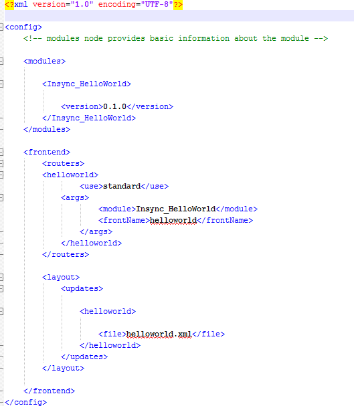Click the green modules node comment
The image size is (354, 406).
(x=175, y=38)
